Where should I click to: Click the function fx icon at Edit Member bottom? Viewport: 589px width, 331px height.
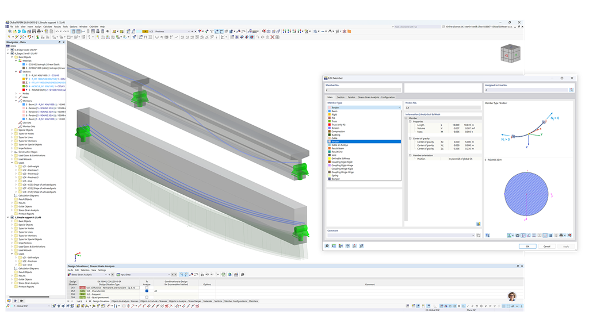pyautogui.click(x=361, y=246)
